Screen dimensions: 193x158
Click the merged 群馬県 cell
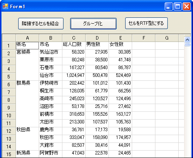tap(28, 104)
